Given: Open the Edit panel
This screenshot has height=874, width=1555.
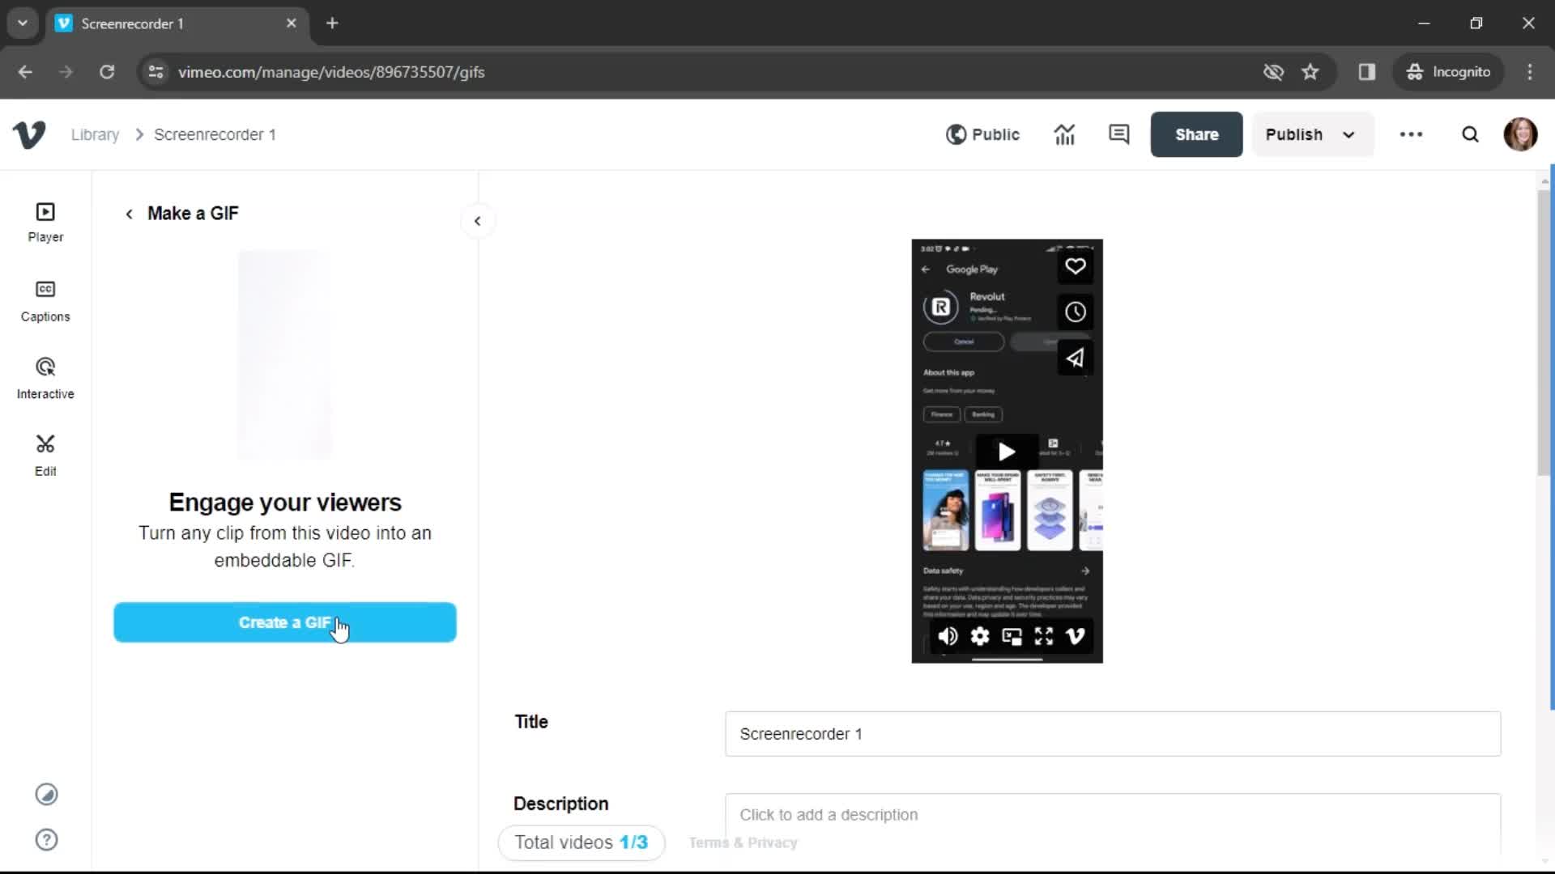Looking at the screenshot, I should (x=45, y=453).
